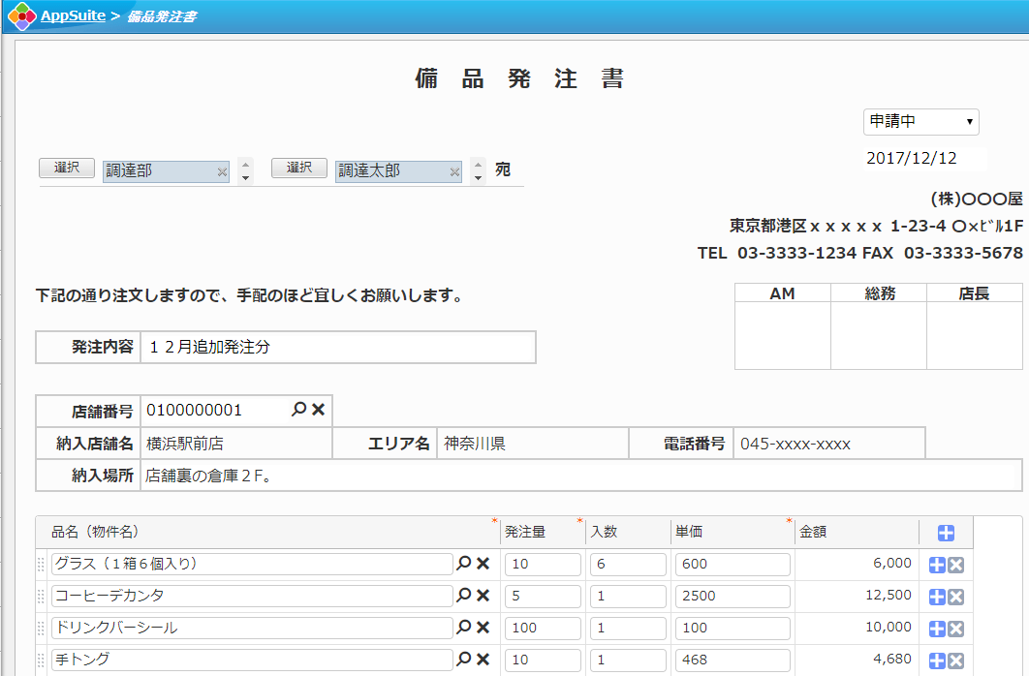The image size is (1029, 676).
Task: Click the date field 2017/12/12
Action: click(920, 158)
